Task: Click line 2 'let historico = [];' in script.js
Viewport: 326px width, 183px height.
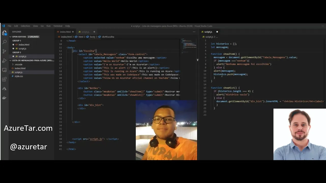Action: [224, 44]
